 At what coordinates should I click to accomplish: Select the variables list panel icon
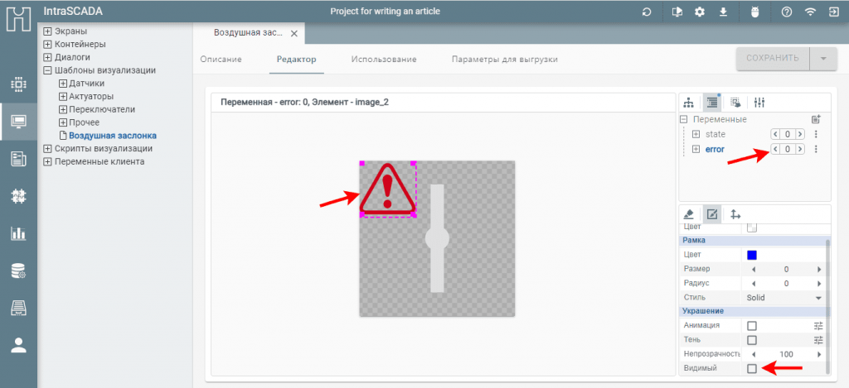[712, 102]
